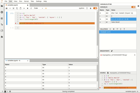This screenshot has width=140, height=93.
Task: Select the <module> at :6 callstack frame
Action: pyautogui.click(x=118, y=32)
